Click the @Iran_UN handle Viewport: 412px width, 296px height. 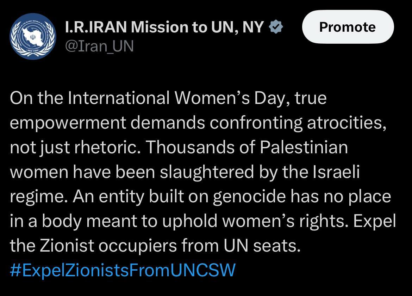100,46
